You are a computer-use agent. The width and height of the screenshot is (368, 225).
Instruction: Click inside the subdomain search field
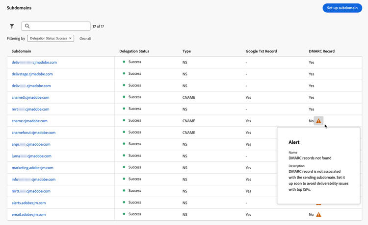pyautogui.click(x=59, y=26)
